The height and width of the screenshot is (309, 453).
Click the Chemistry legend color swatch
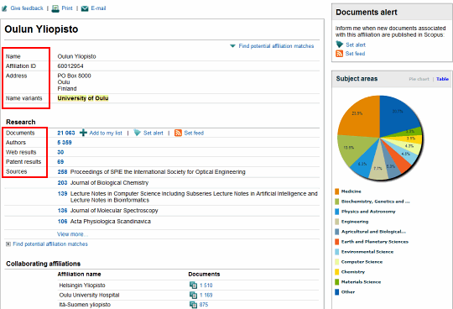pyautogui.click(x=337, y=272)
